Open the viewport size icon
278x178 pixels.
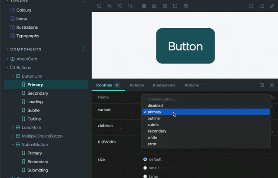pos(185,6)
